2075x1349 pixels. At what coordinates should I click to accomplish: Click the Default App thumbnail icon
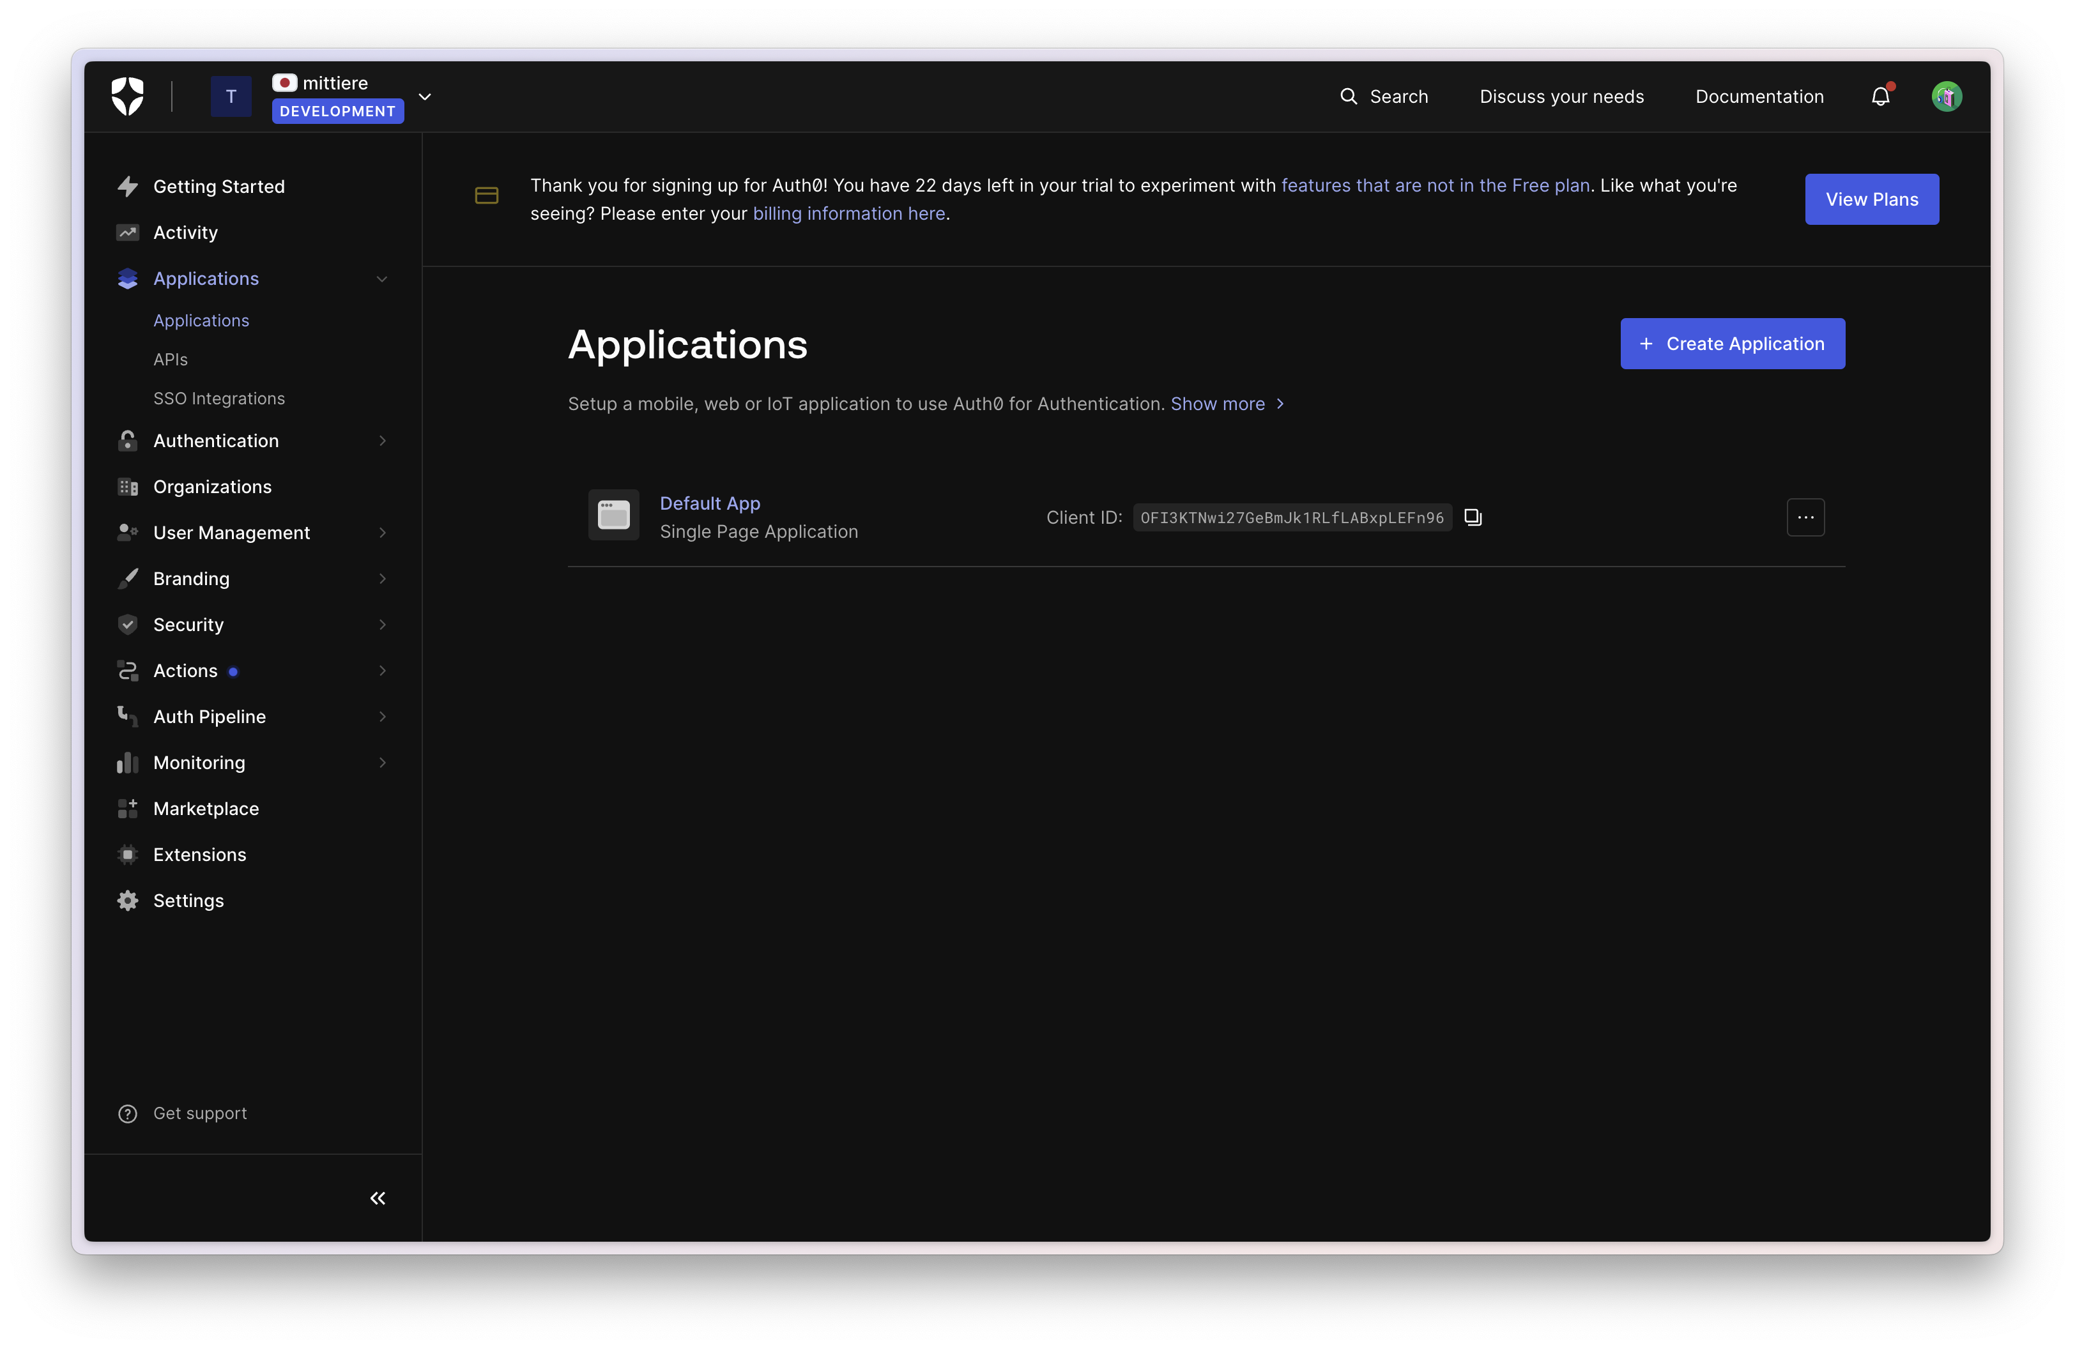tap(613, 515)
